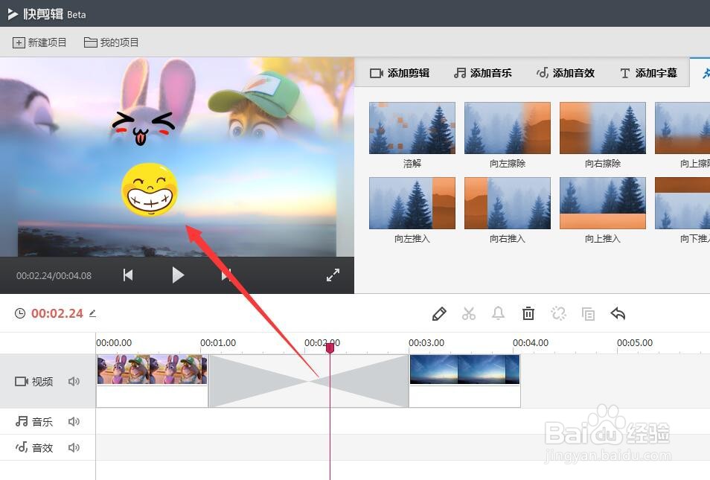Jump to previous frame in preview player
The height and width of the screenshot is (480, 710).
(x=128, y=275)
